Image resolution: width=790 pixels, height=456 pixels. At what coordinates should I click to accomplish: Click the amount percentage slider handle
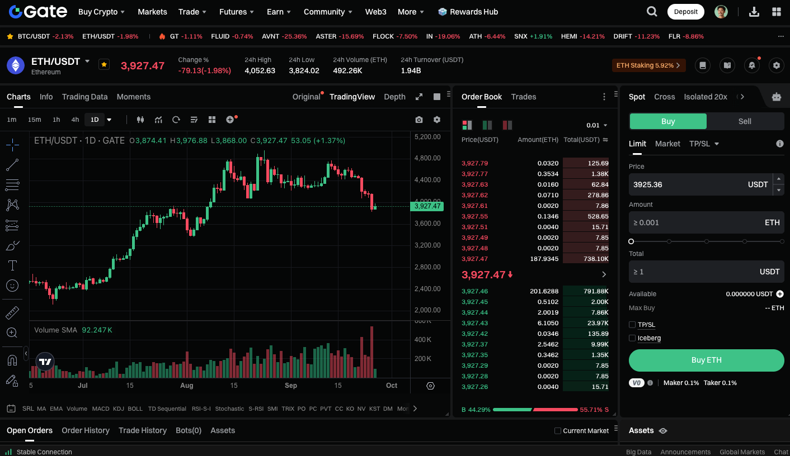point(631,241)
